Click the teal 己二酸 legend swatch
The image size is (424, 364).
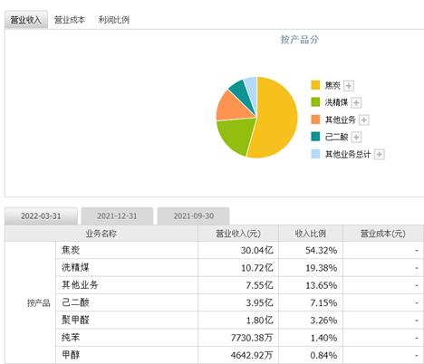(x=315, y=137)
